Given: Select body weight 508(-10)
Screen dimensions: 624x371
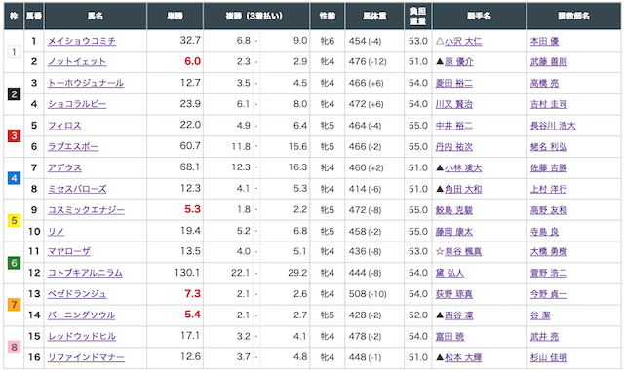Looking at the screenshot, I should (368, 294).
